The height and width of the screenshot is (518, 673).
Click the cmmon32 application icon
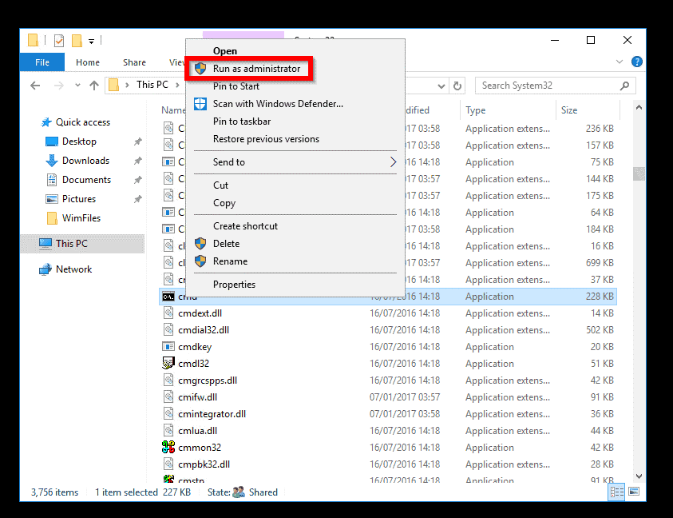168,447
